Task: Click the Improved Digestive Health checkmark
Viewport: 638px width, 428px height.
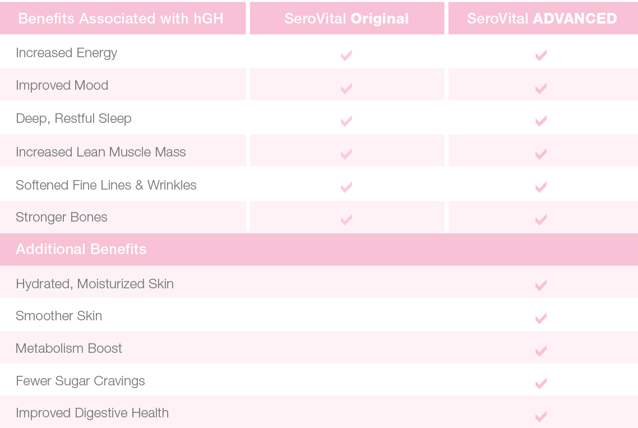Action: point(541,416)
